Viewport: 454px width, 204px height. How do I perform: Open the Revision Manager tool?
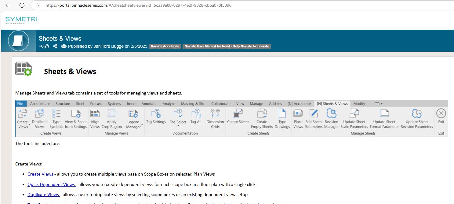pos(331,114)
